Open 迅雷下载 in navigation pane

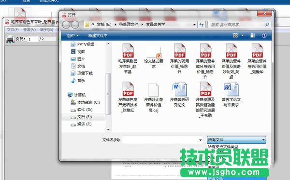coord(82,73)
